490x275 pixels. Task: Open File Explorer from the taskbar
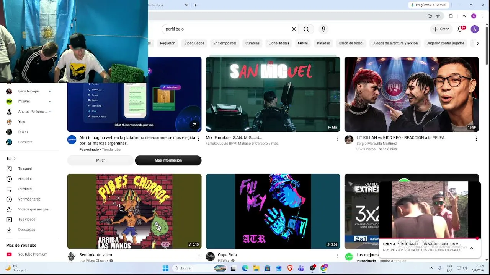tap(256, 268)
